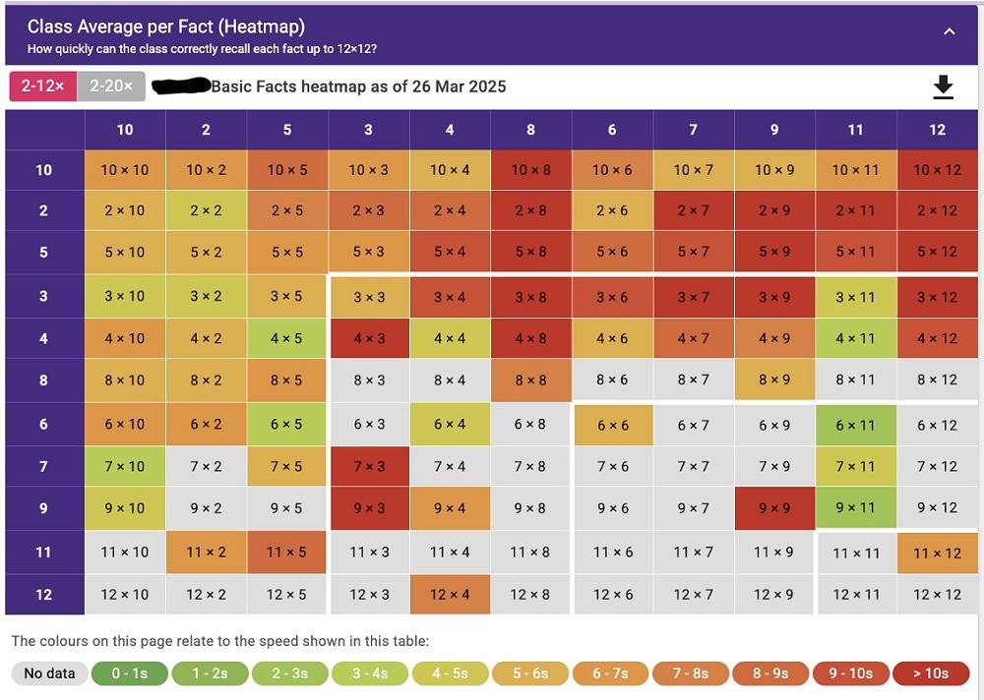Click the 7 × 3 red cell
The image size is (984, 700).
point(369,466)
